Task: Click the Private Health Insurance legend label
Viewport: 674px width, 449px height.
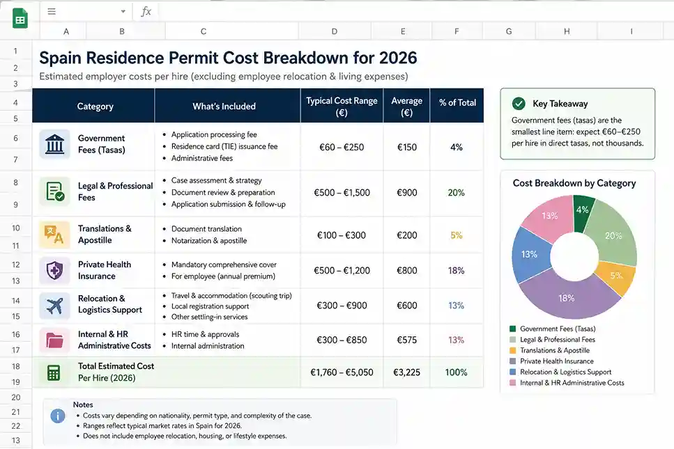Action: point(557,361)
